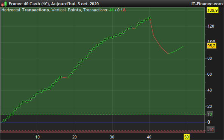Image resolution: width=224 pixels, height=140 pixels.
Task: Select the 'Transactions' horizontal axis setting
Action: click(36, 10)
